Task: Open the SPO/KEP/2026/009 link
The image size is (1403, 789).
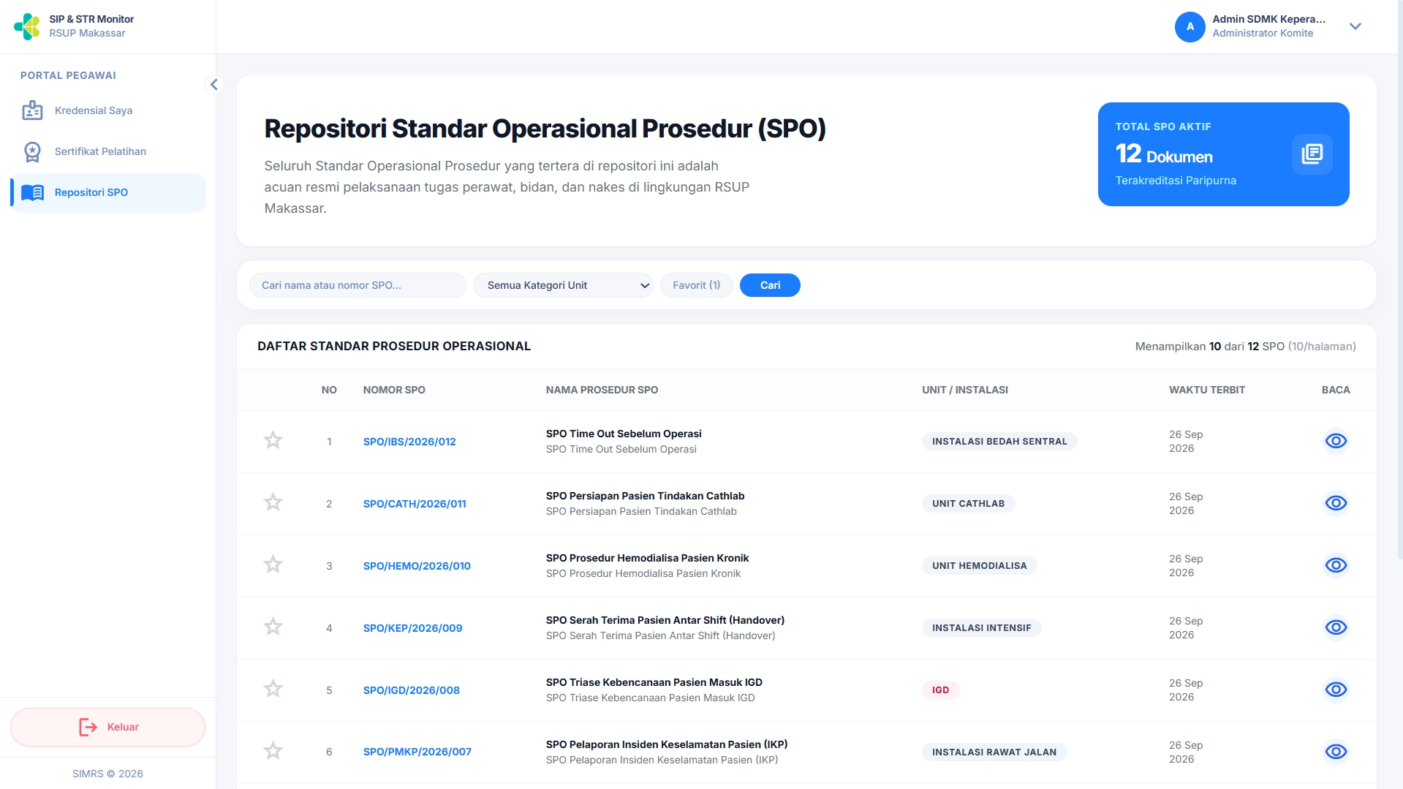Action: [x=412, y=628]
